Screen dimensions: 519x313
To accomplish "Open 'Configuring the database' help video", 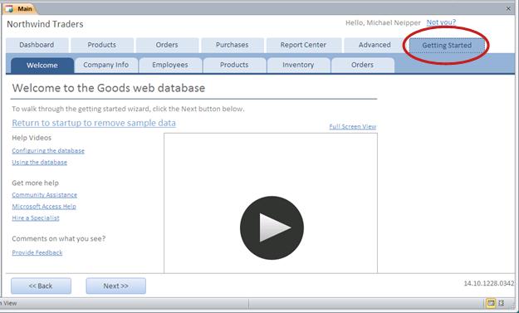I will click(48, 151).
